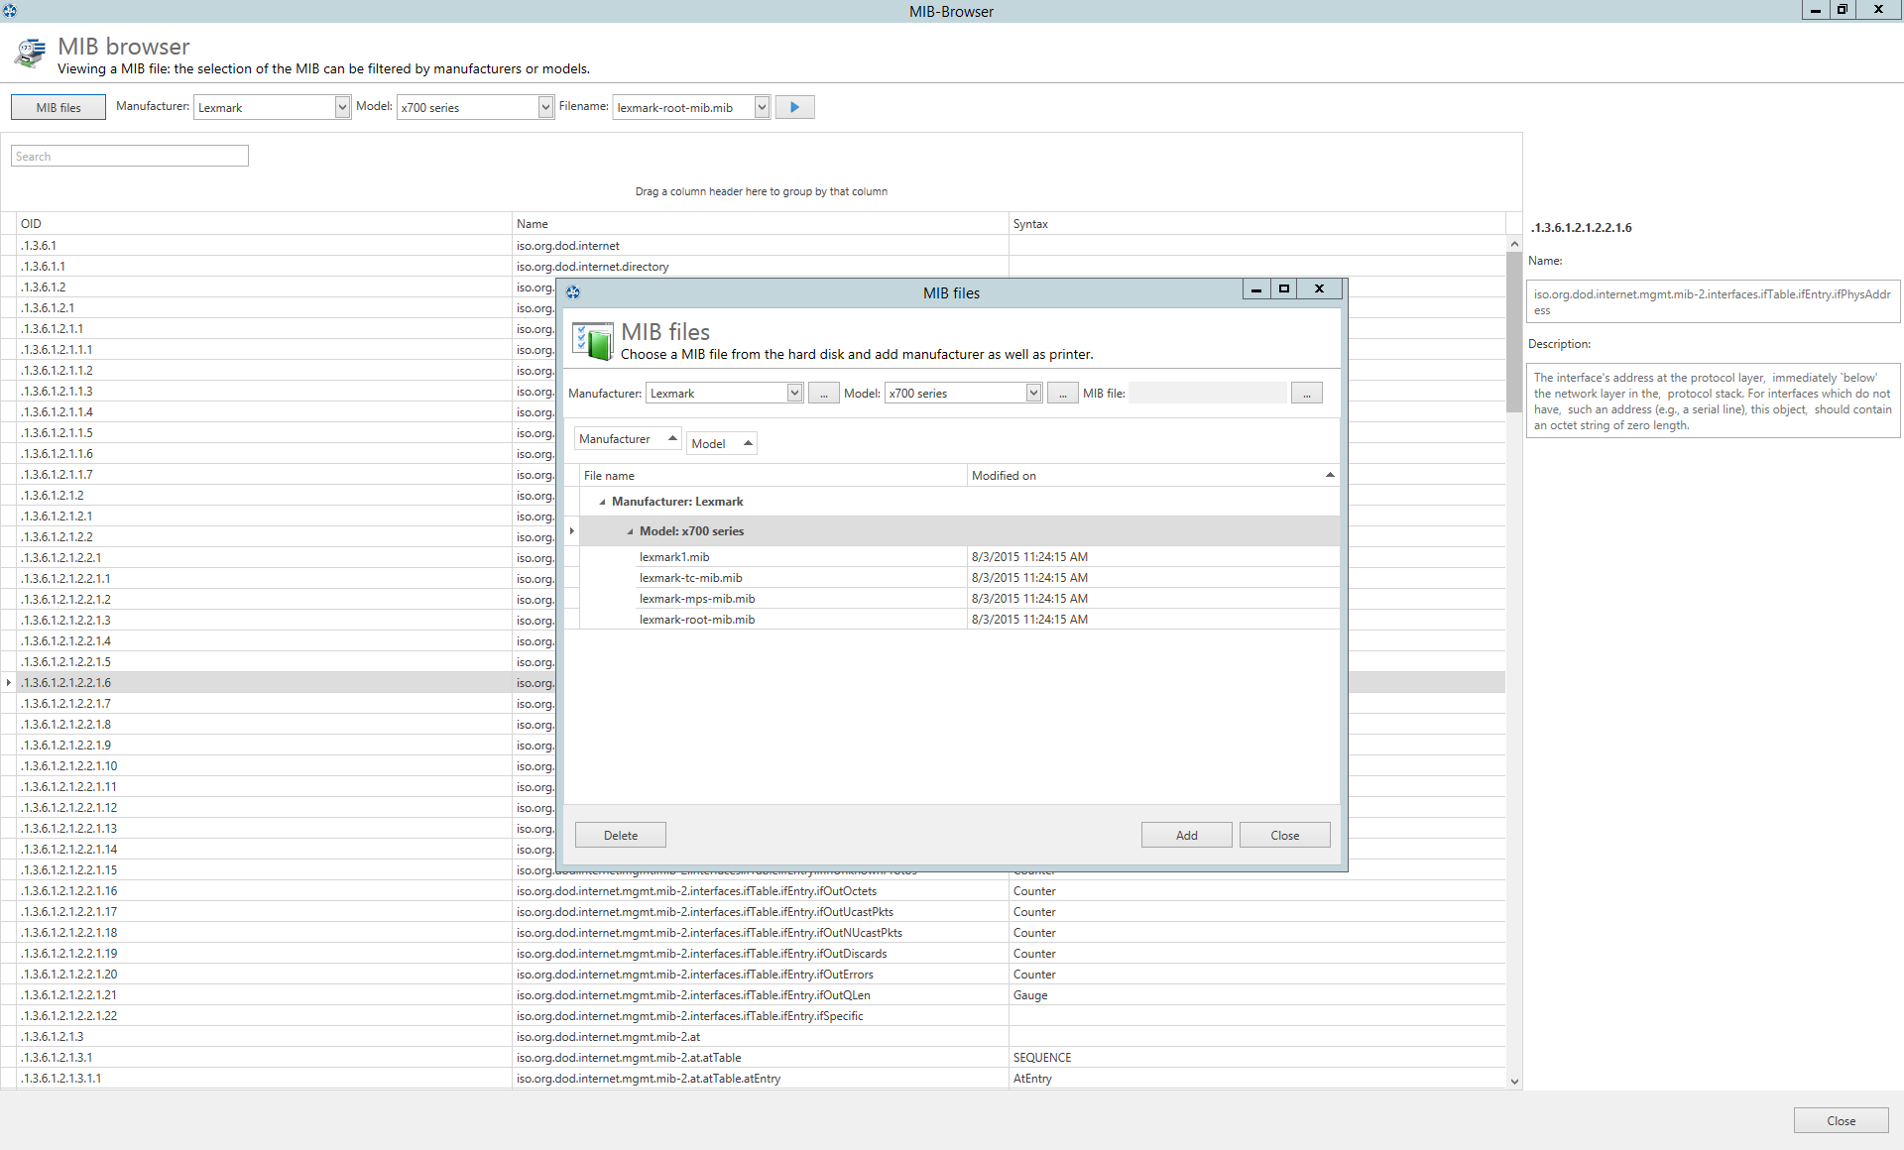Click browse ellipsis button for MIB file
1904x1150 pixels.
[1306, 394]
